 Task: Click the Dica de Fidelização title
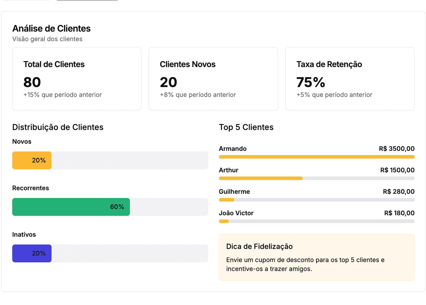pos(259,247)
